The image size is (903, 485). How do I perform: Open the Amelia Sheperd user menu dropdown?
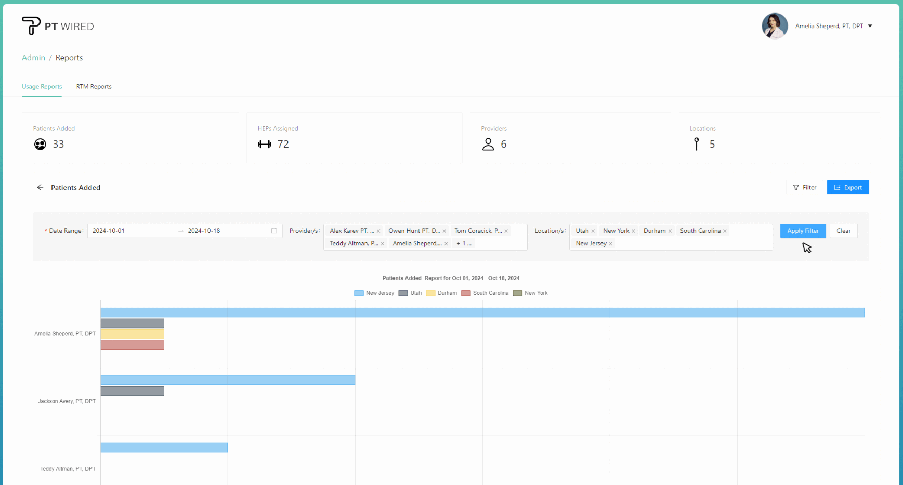[x=870, y=26]
